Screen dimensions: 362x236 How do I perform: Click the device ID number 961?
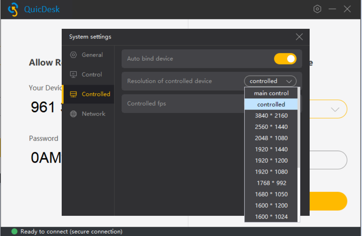click(43, 107)
